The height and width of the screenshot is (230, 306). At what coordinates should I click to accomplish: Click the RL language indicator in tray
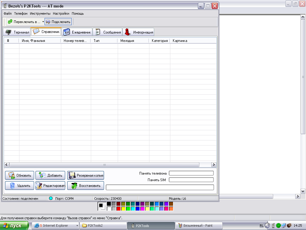pyautogui.click(x=261, y=226)
